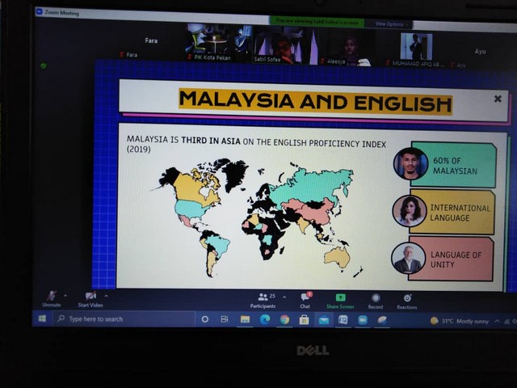Open the Participants panel
Viewport: 517px width, 388px height.
tap(263, 298)
